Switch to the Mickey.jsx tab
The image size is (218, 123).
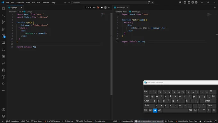pos(121,7)
